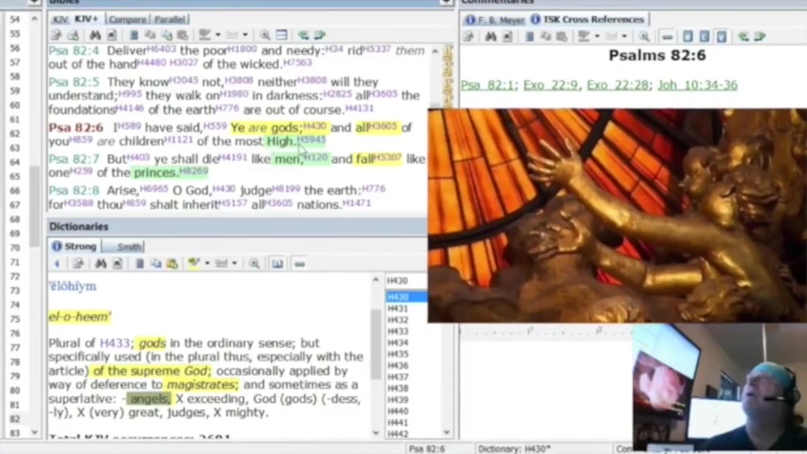Open highlighter color dropdown in Dictionaries toolbar
The height and width of the screenshot is (454, 807).
point(207,264)
